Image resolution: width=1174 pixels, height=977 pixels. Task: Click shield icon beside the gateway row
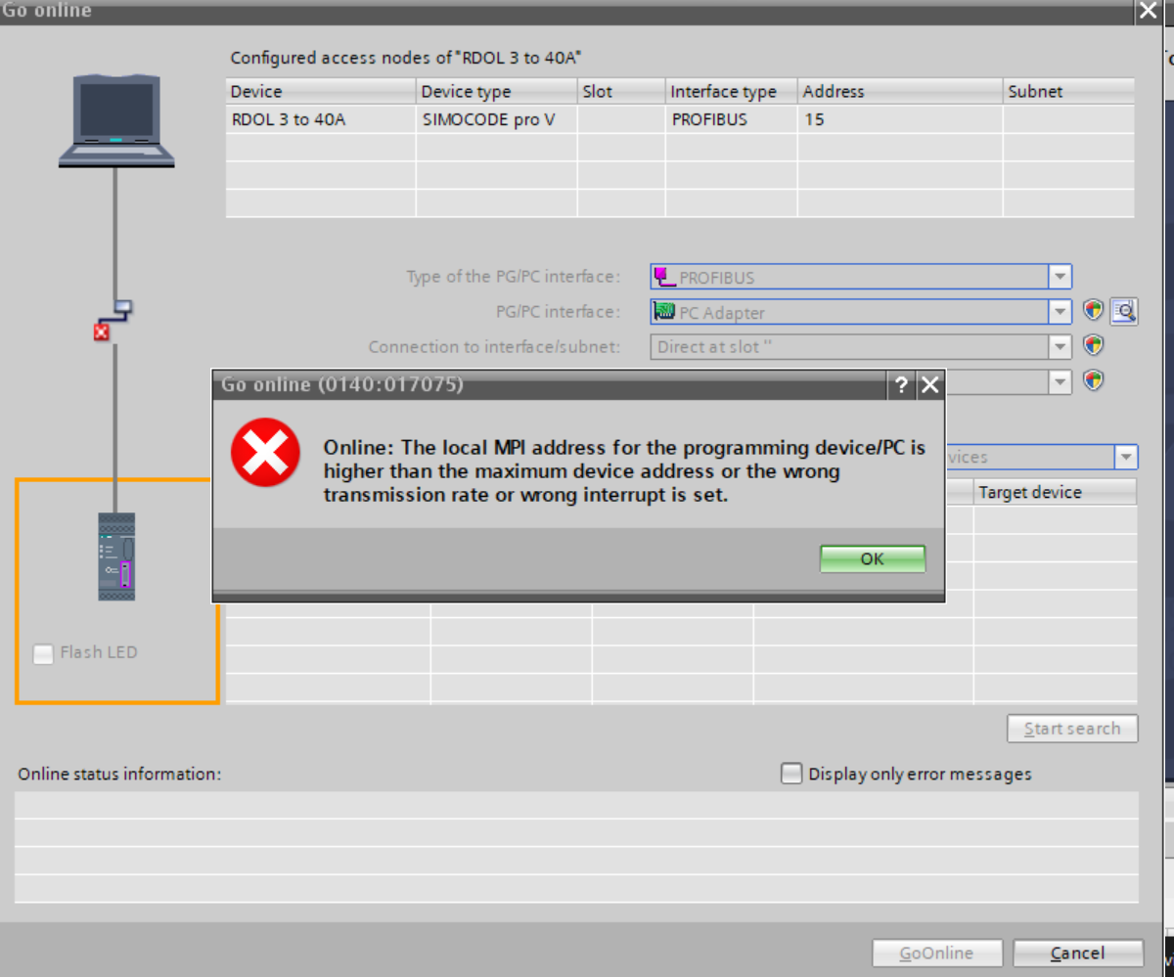[x=1094, y=379]
